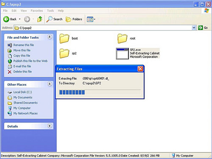212x159 pixels.
Task: Click the extracting file name i386\ip\sprb0401.dl_
Action: coord(96,78)
